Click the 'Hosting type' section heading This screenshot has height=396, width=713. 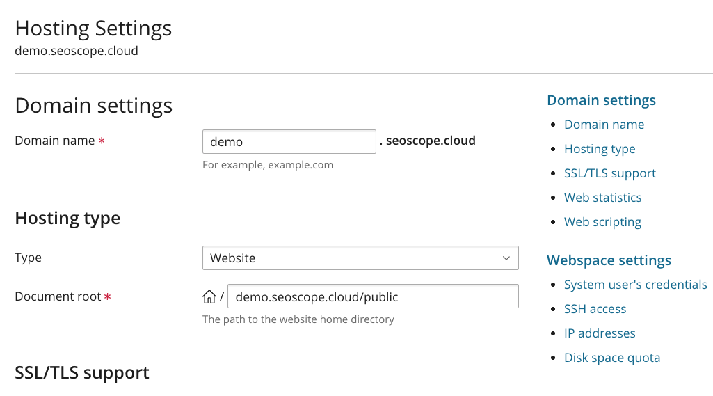tap(67, 219)
